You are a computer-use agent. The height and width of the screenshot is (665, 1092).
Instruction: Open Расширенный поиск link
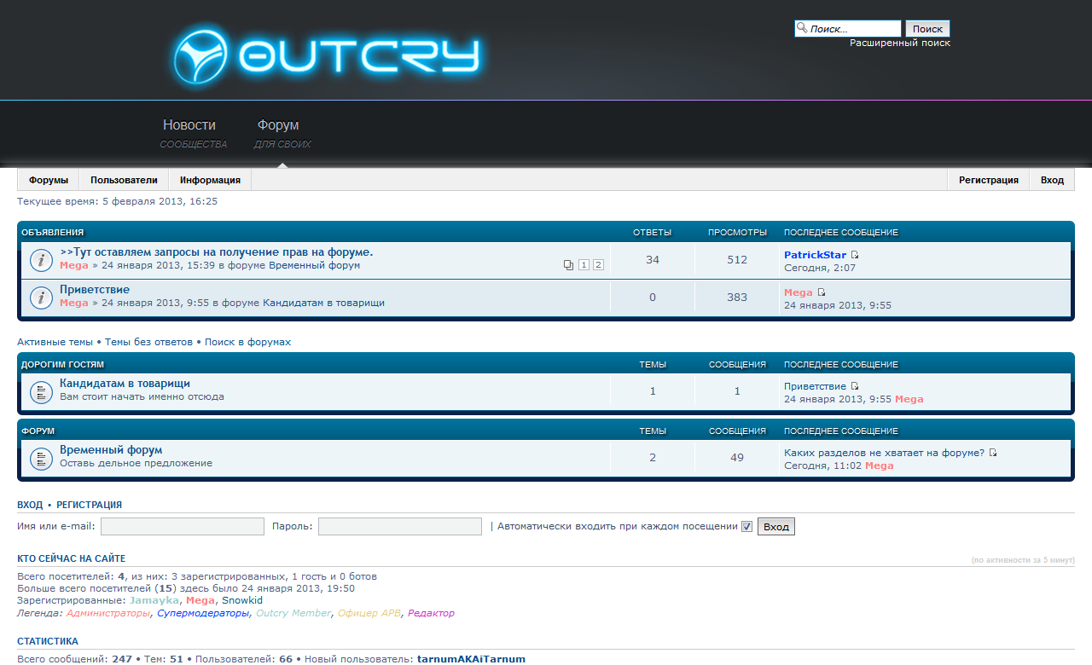[899, 43]
